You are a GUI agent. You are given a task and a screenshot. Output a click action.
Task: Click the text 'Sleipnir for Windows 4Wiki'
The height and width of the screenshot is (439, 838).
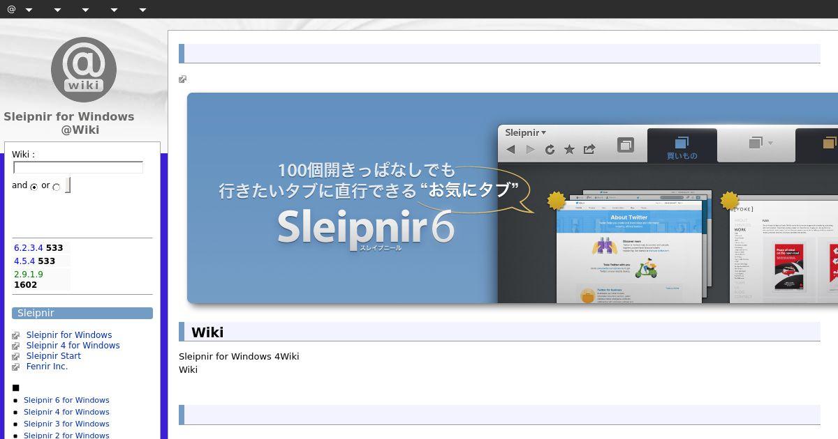click(x=239, y=356)
